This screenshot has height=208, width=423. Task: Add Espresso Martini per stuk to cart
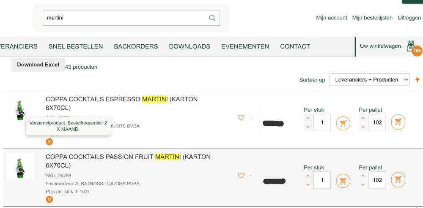[x=343, y=123]
